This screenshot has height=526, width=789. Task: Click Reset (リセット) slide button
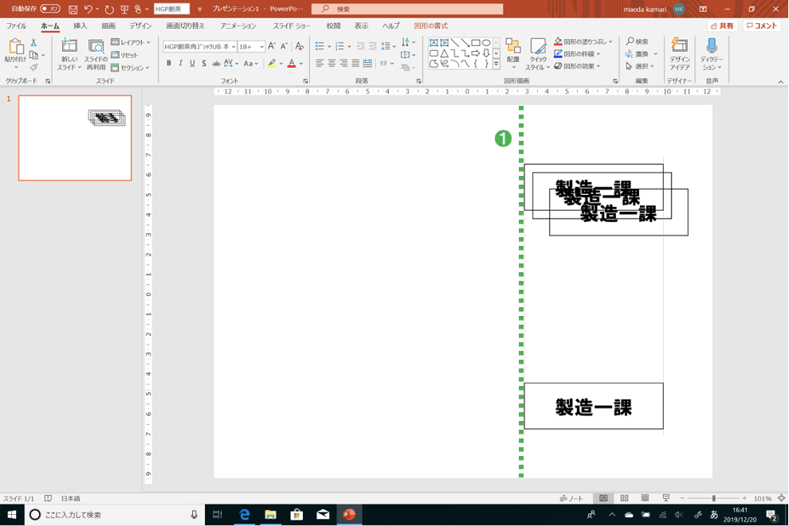tap(124, 55)
